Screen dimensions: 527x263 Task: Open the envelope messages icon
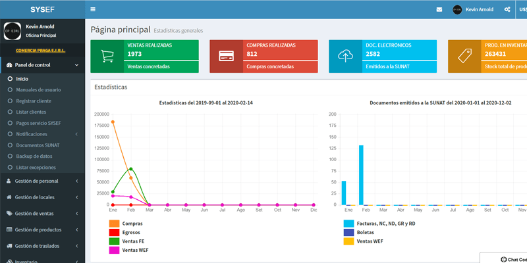[439, 10]
